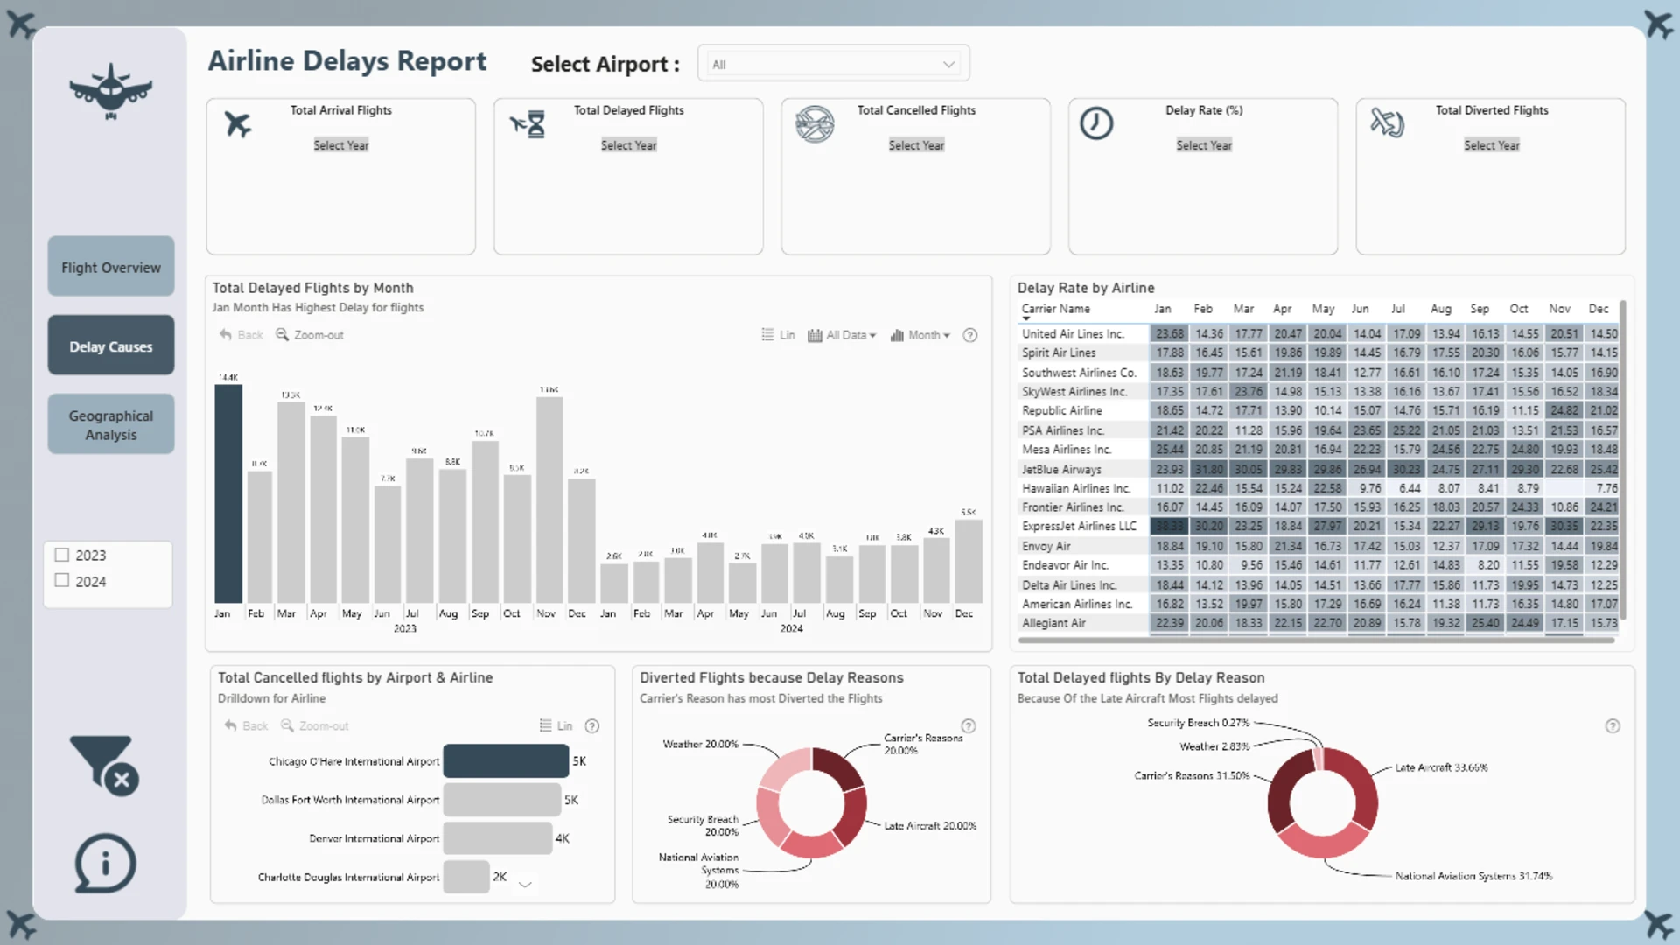
Task: Click the Total Diverted Flights icon
Action: 1387,122
